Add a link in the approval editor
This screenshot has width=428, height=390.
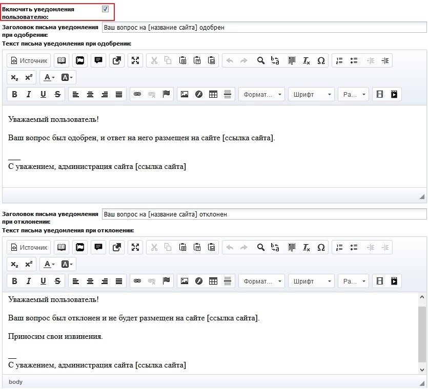pyautogui.click(x=137, y=94)
